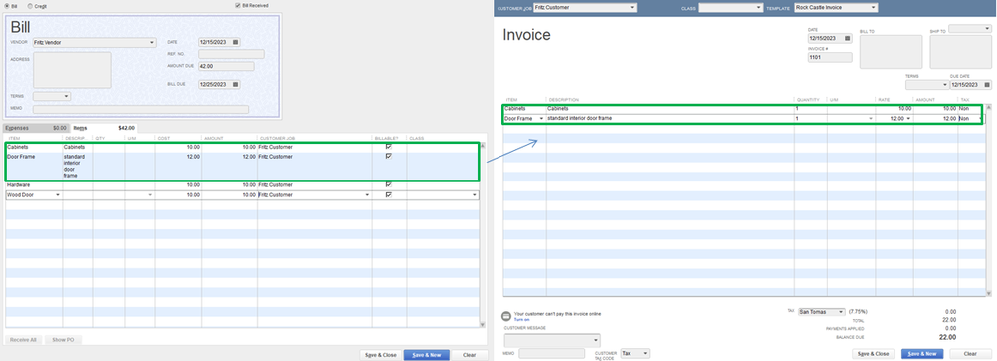Viewport: 997px width, 361px height.
Task: Click Quantity cell in Invoice Cabinets row
Action: point(811,109)
